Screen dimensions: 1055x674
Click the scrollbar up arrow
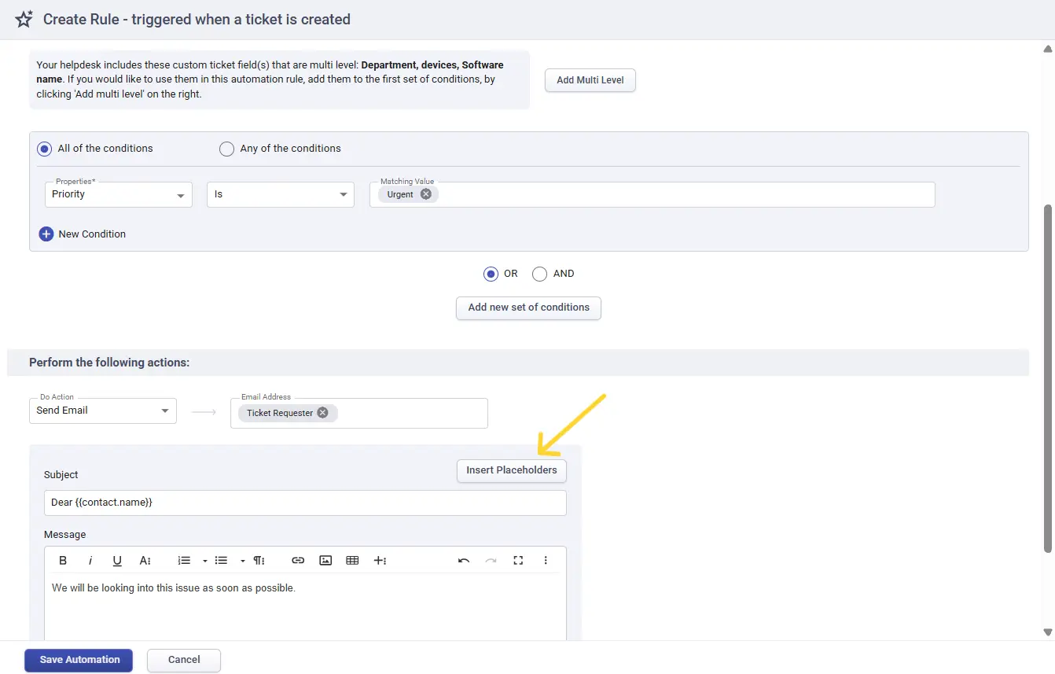coord(1048,49)
